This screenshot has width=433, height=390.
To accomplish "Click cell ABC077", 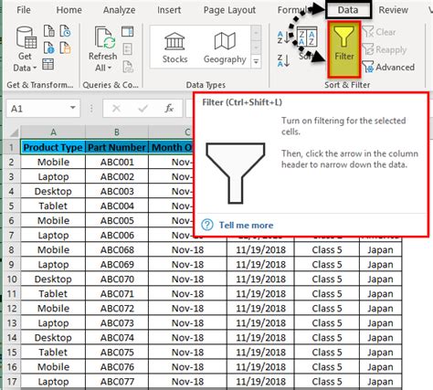I will pos(117,382).
